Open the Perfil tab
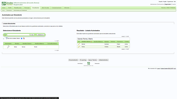The image size is (177, 99). 10,8
